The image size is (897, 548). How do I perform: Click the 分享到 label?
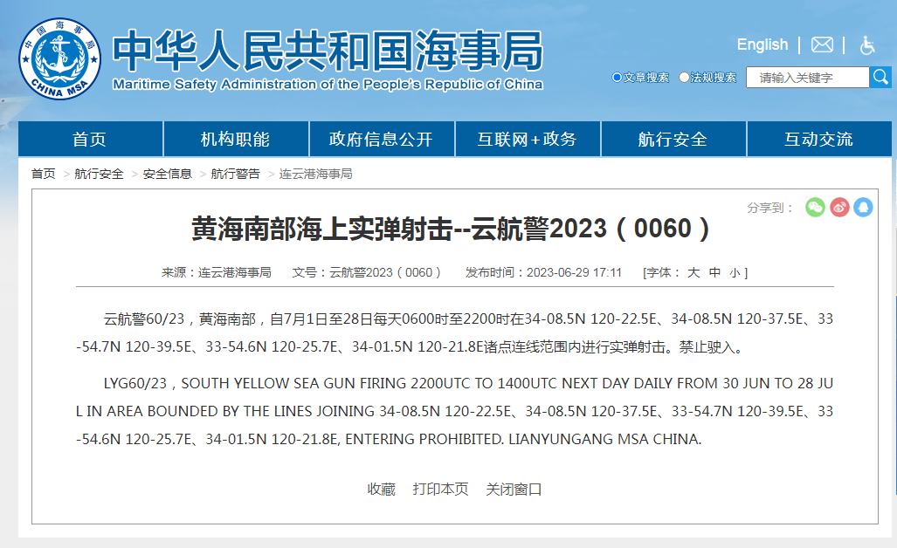coord(770,208)
